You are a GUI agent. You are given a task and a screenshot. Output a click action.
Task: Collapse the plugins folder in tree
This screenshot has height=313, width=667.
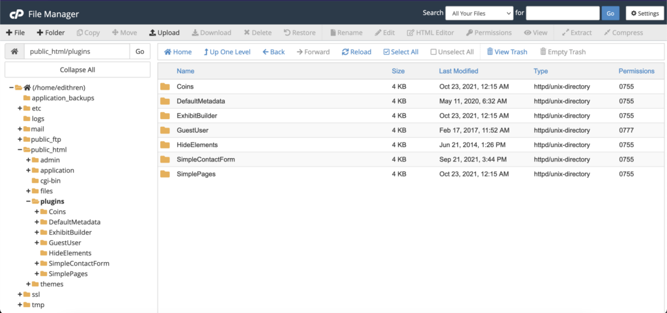[28, 201]
